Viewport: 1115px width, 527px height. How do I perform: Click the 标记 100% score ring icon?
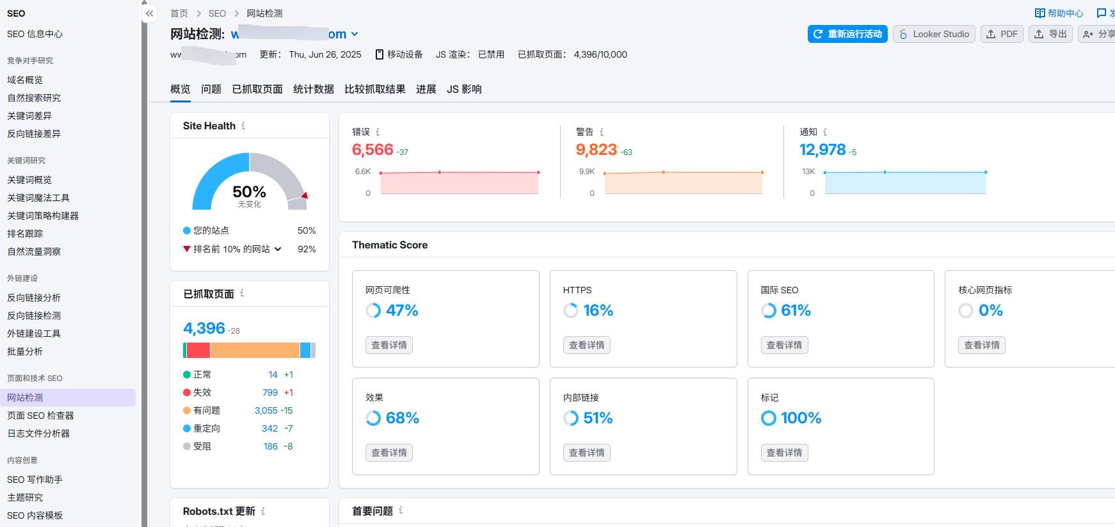[769, 418]
